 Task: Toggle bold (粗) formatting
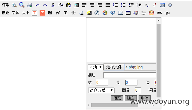(x=50, y=13)
